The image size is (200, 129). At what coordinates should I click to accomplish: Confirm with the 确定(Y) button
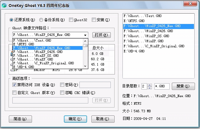coord(75,119)
